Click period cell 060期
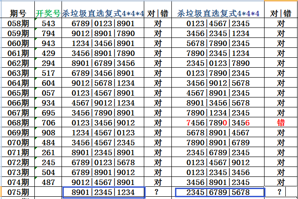 point(18,43)
